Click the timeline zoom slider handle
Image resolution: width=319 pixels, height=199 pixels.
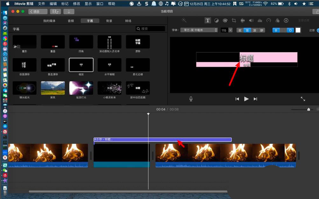309,109
